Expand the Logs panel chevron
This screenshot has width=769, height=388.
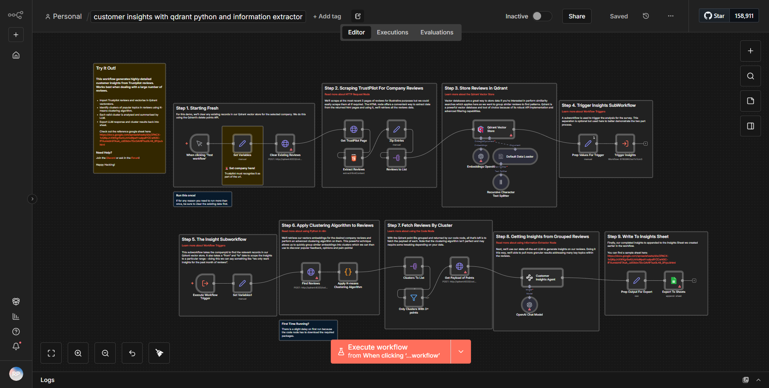759,380
